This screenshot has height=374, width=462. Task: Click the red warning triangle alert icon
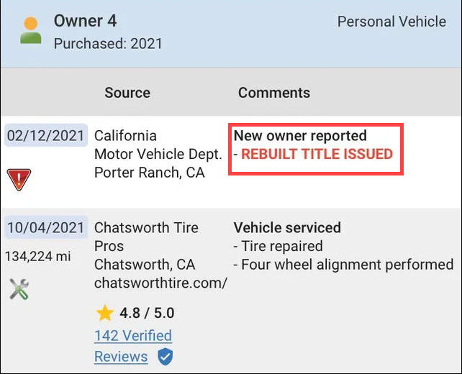coord(19,180)
